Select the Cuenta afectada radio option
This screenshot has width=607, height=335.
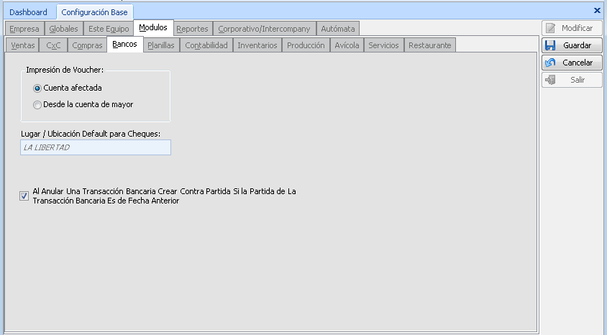pyautogui.click(x=37, y=88)
